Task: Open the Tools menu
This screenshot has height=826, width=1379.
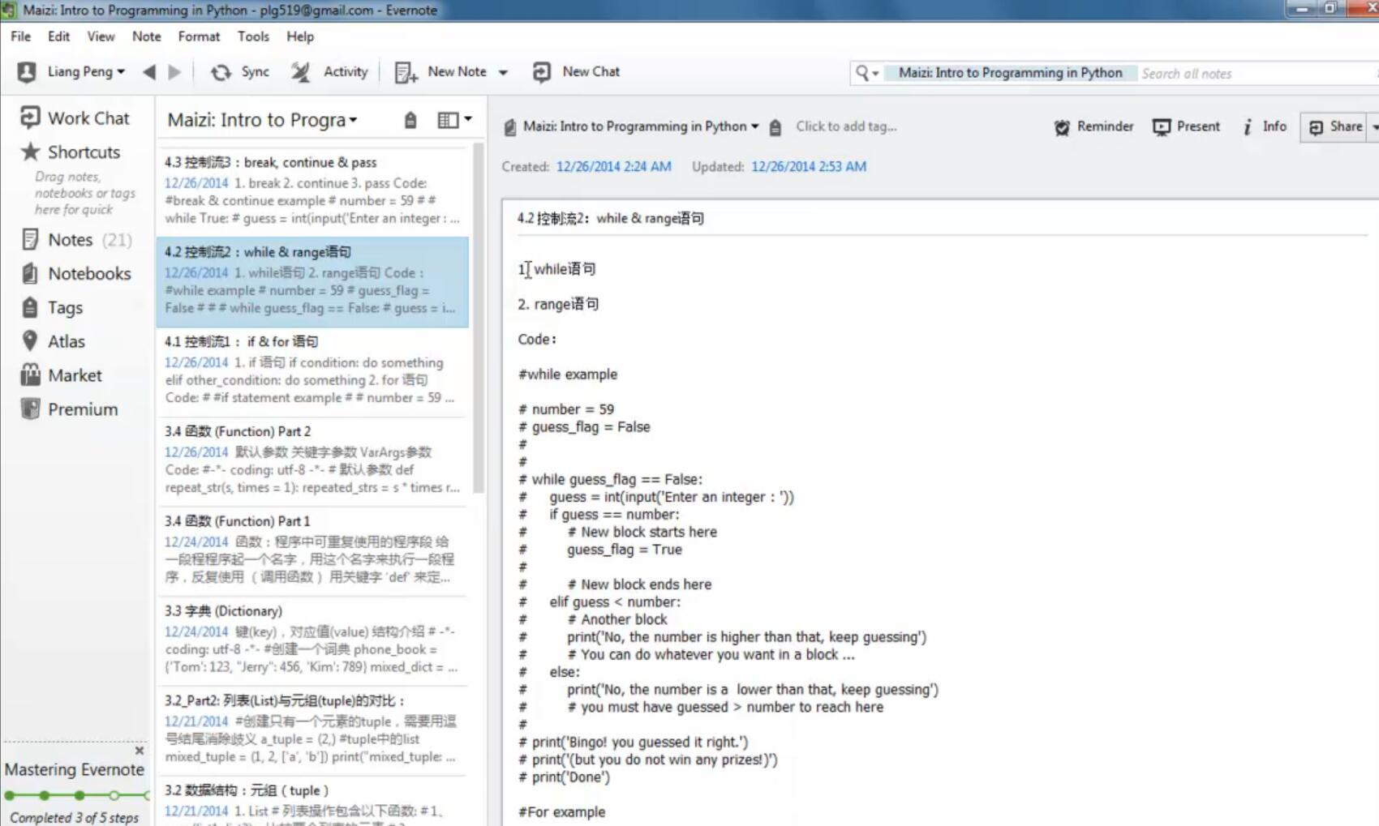Action: [x=253, y=36]
